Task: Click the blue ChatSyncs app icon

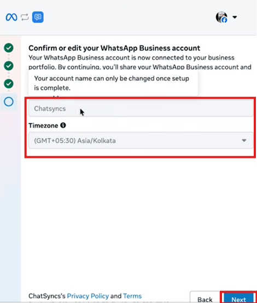Action: coord(38,17)
